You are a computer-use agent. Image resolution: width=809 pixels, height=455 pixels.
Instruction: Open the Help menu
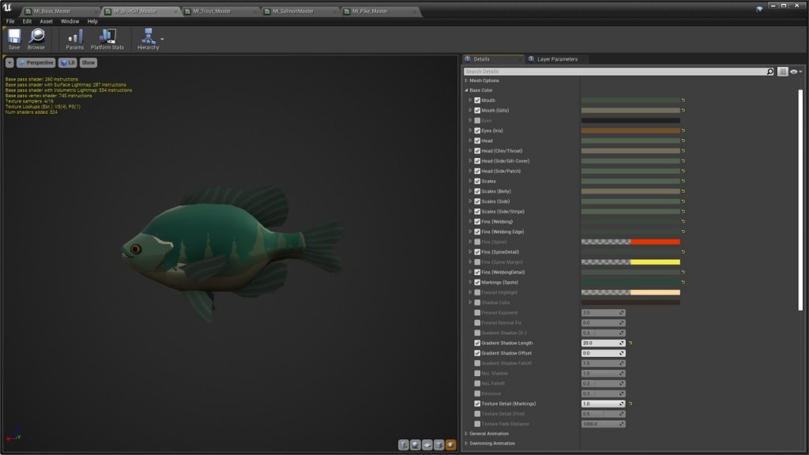tap(92, 21)
